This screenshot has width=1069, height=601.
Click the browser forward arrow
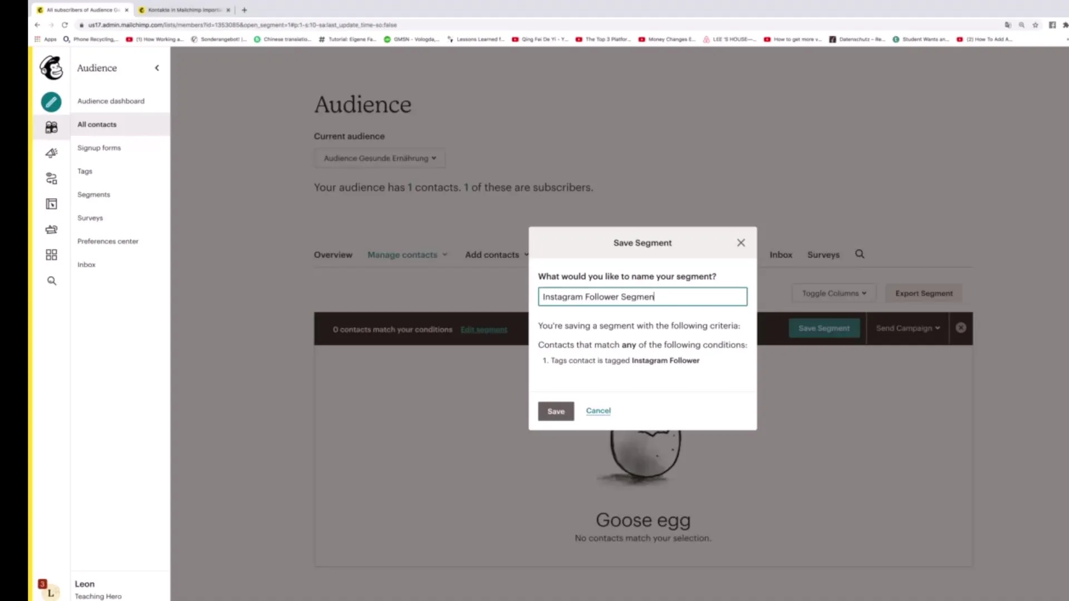click(51, 25)
